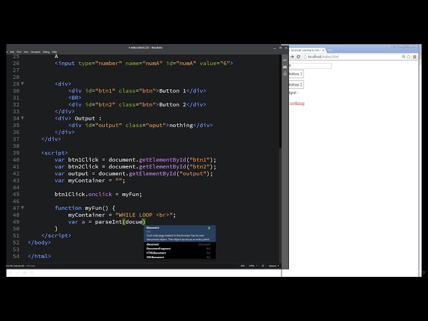Open the Find menu in Brackets
The width and height of the screenshot is (428, 321).
pyautogui.click(x=19, y=52)
